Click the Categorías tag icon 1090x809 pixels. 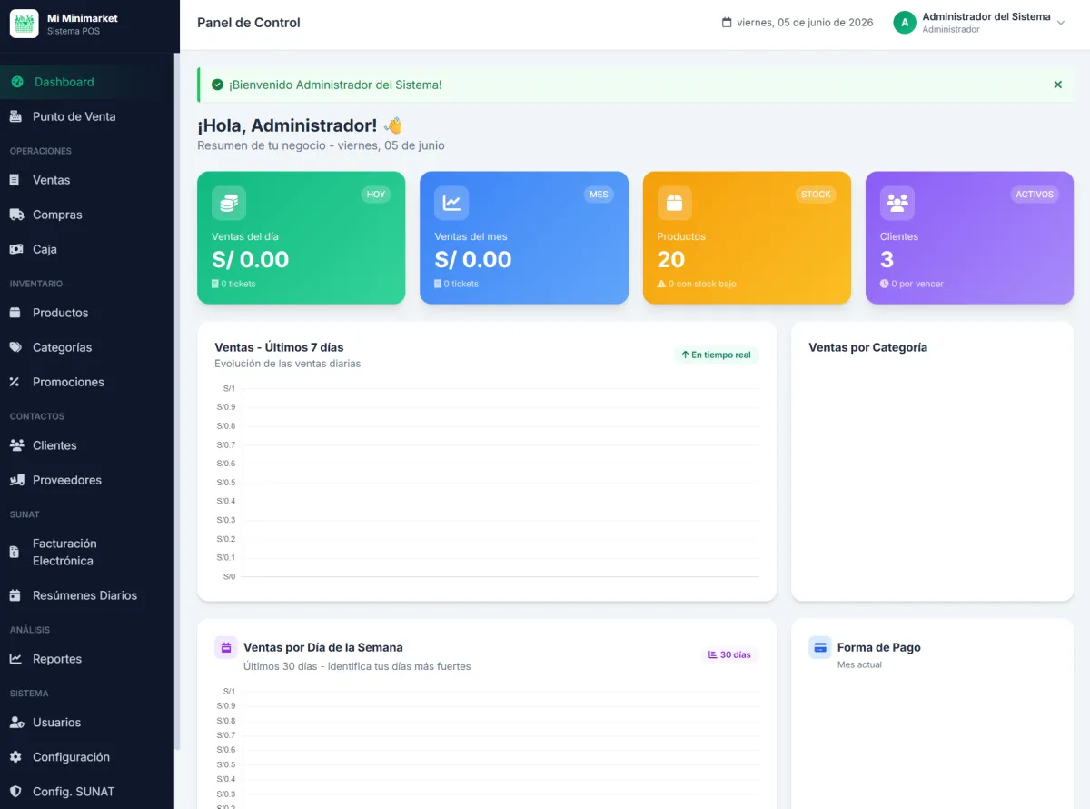(15, 347)
